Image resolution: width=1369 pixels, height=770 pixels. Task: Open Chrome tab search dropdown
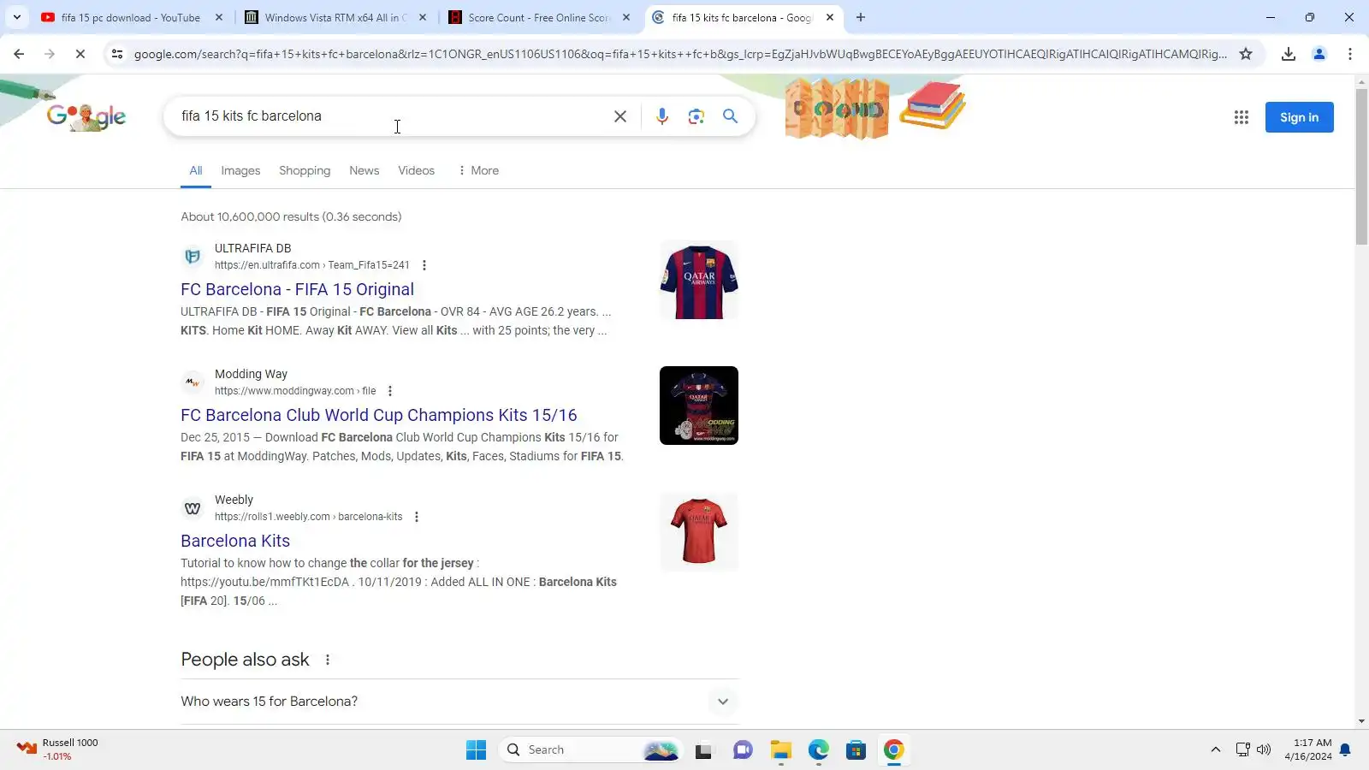pos(17,17)
